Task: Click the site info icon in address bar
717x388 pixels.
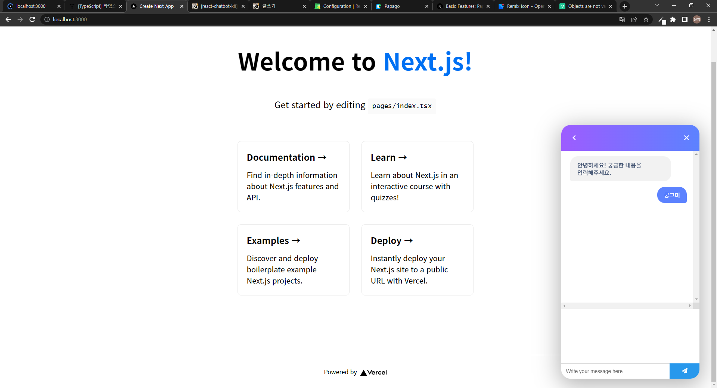Action: [x=47, y=19]
